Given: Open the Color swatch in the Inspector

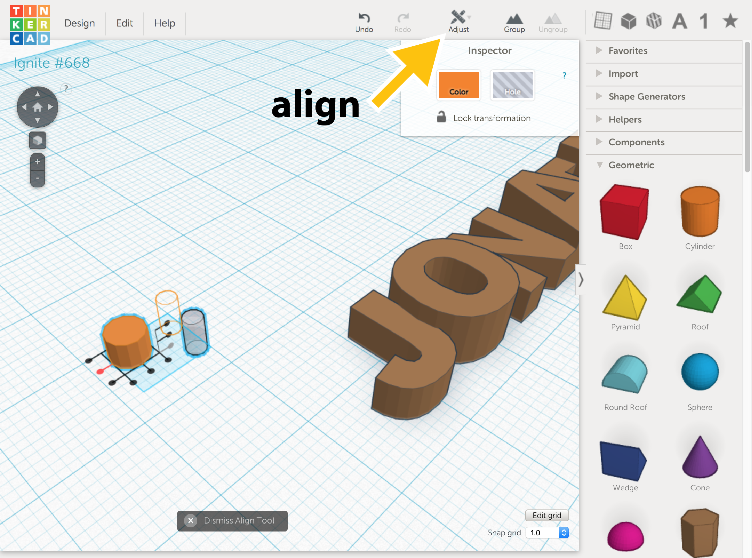Looking at the screenshot, I should click(459, 85).
